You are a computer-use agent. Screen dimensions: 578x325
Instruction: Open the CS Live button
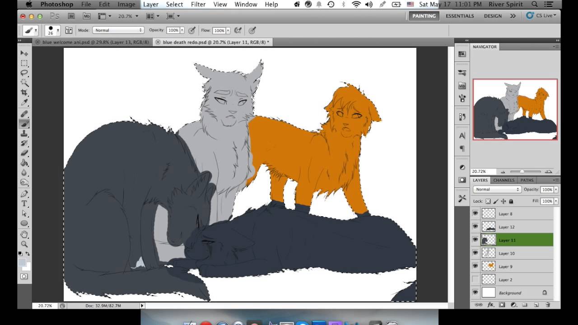click(541, 15)
